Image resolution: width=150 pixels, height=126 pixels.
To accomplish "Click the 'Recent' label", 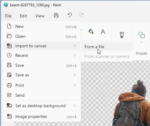I will click(x=22, y=55).
